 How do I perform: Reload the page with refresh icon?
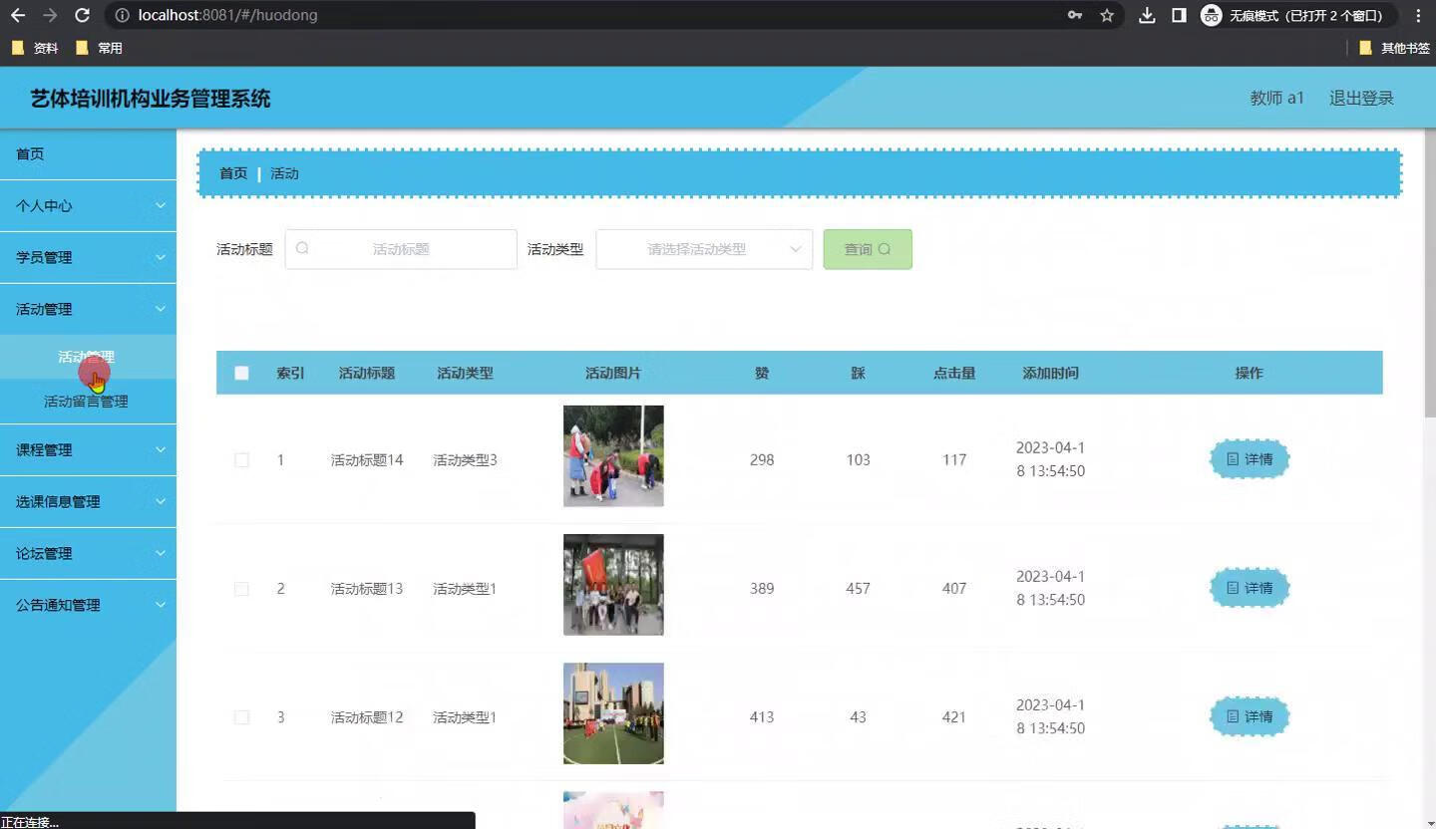(x=83, y=15)
